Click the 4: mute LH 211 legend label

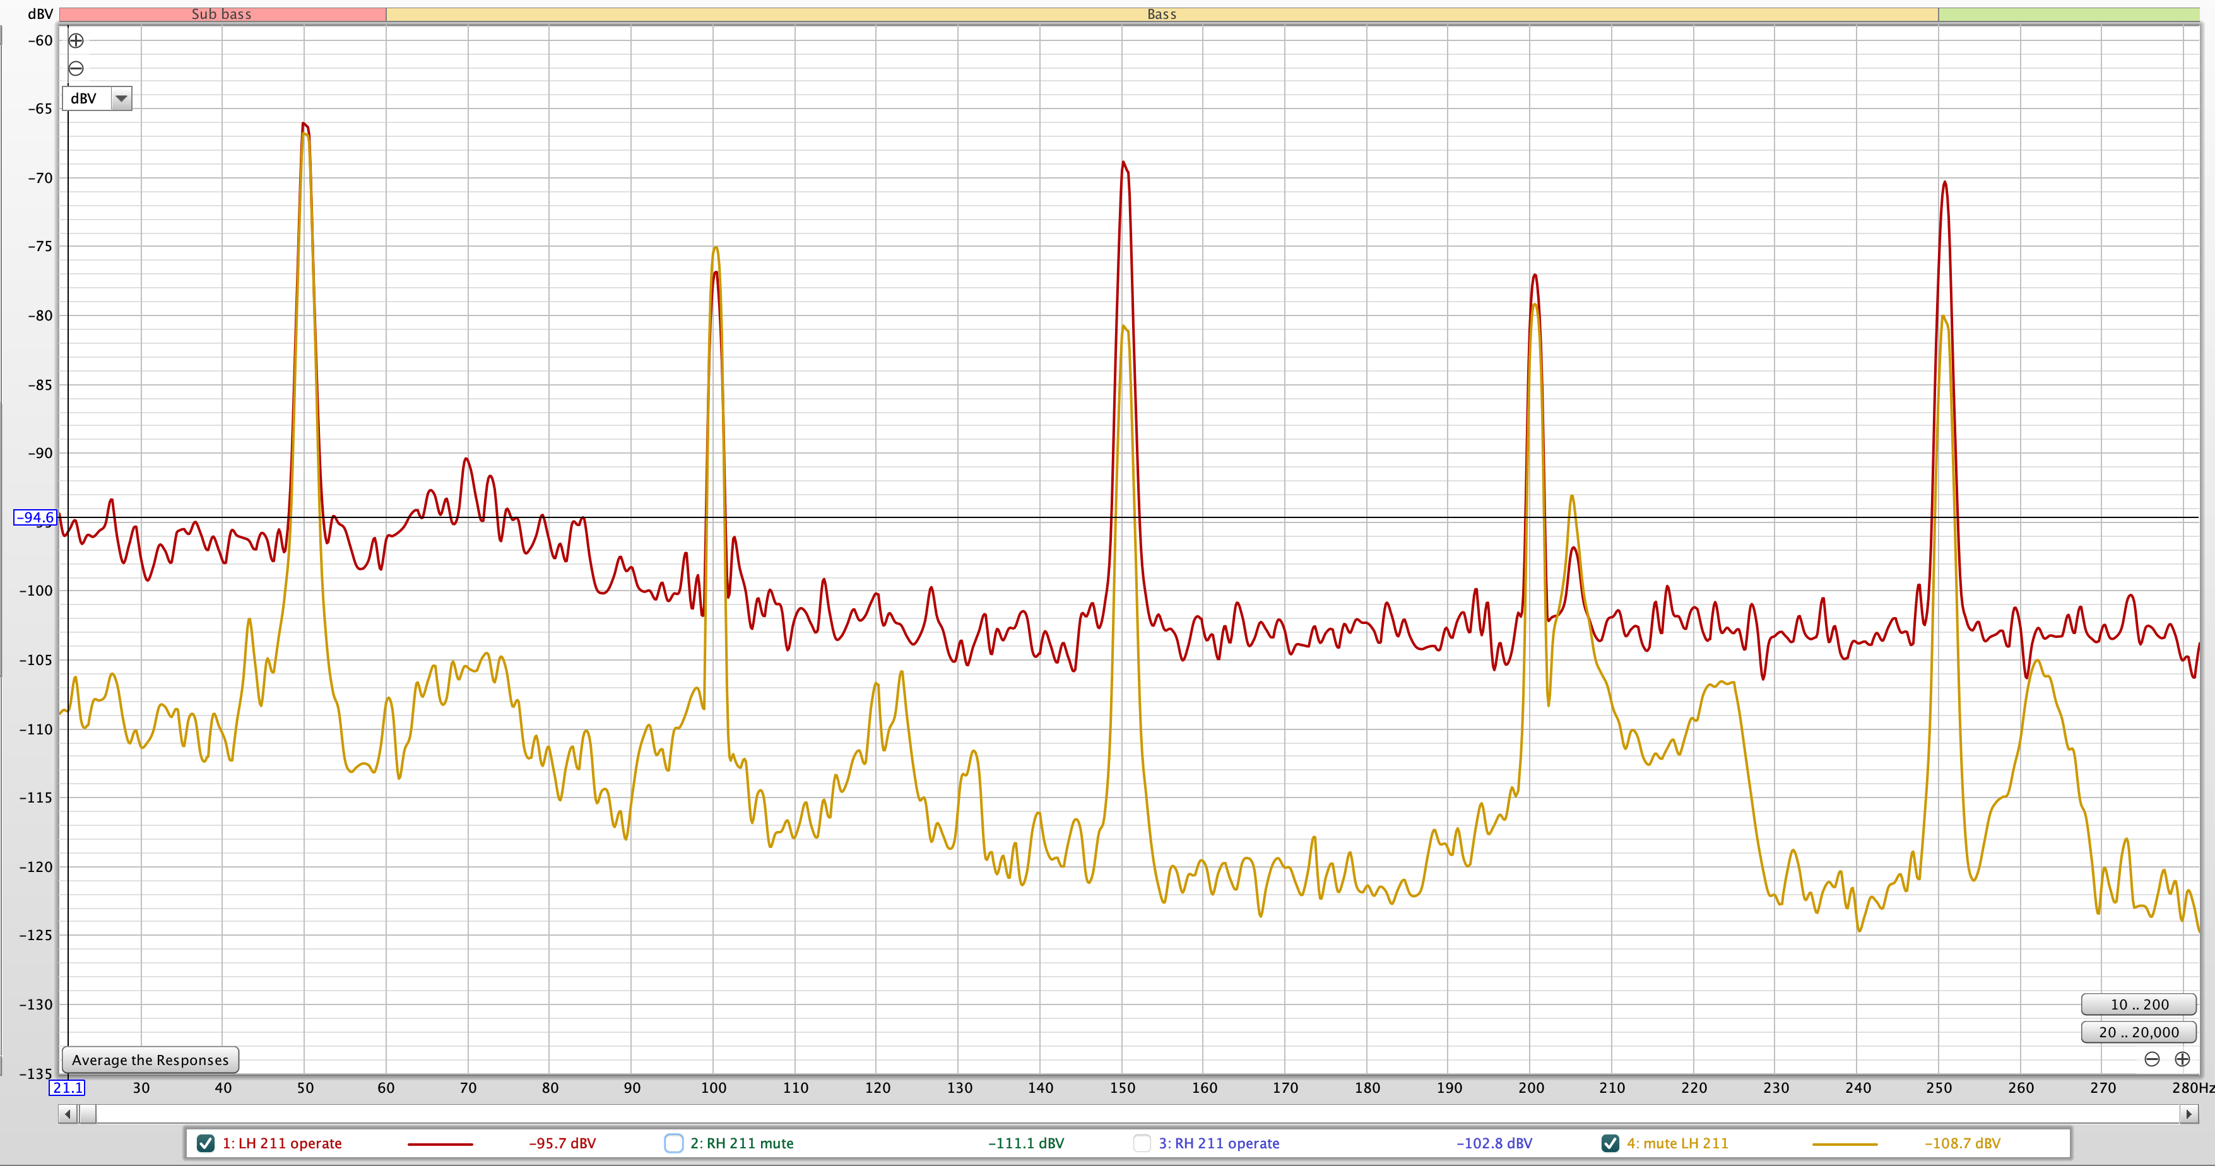pyautogui.click(x=1677, y=1144)
